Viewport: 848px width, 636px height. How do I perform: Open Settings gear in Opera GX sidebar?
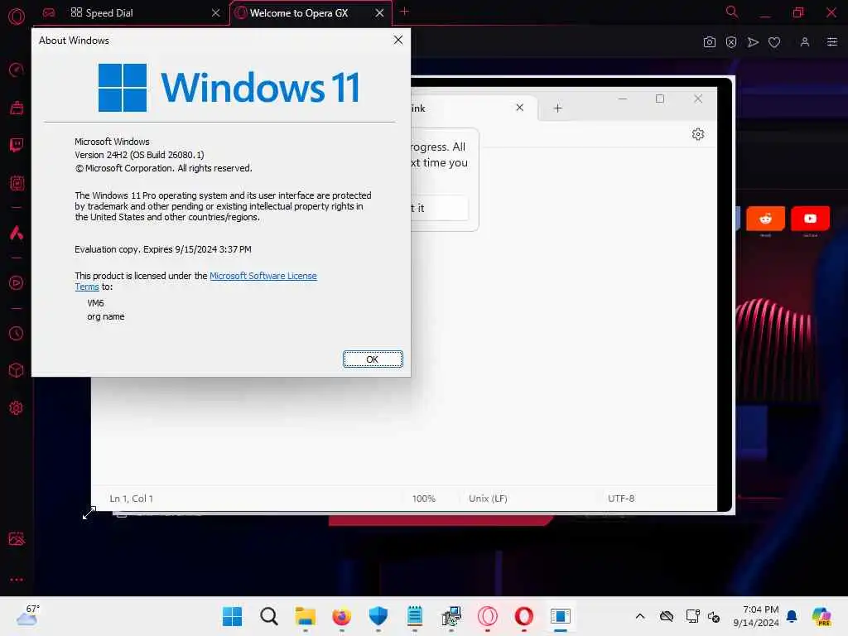17,407
